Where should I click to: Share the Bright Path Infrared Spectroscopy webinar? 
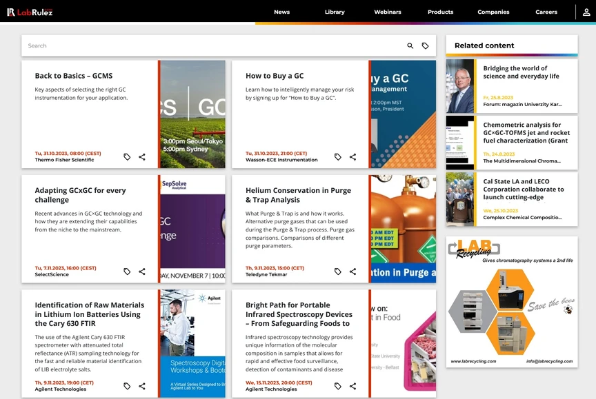point(352,386)
